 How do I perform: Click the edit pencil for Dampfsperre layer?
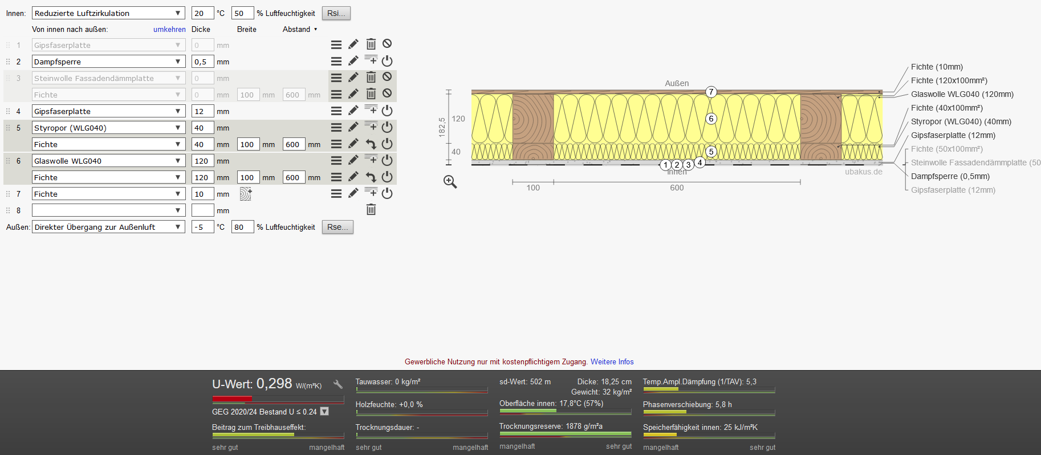pos(353,61)
